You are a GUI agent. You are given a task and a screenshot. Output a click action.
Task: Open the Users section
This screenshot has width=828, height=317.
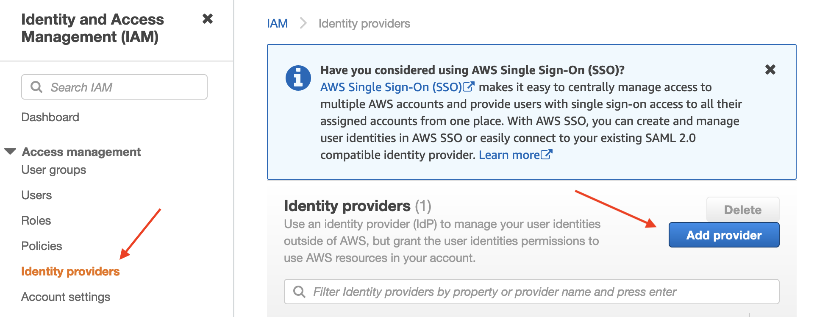click(x=36, y=195)
